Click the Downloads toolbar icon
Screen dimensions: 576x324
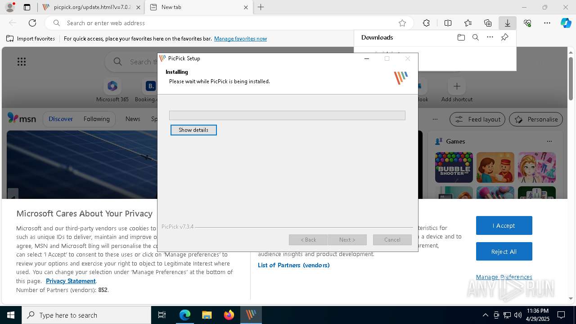[507, 23]
